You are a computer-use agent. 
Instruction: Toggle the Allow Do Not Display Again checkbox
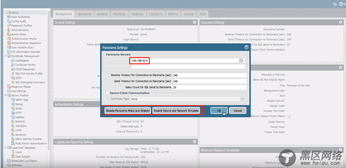pyautogui.click(x=289, y=80)
